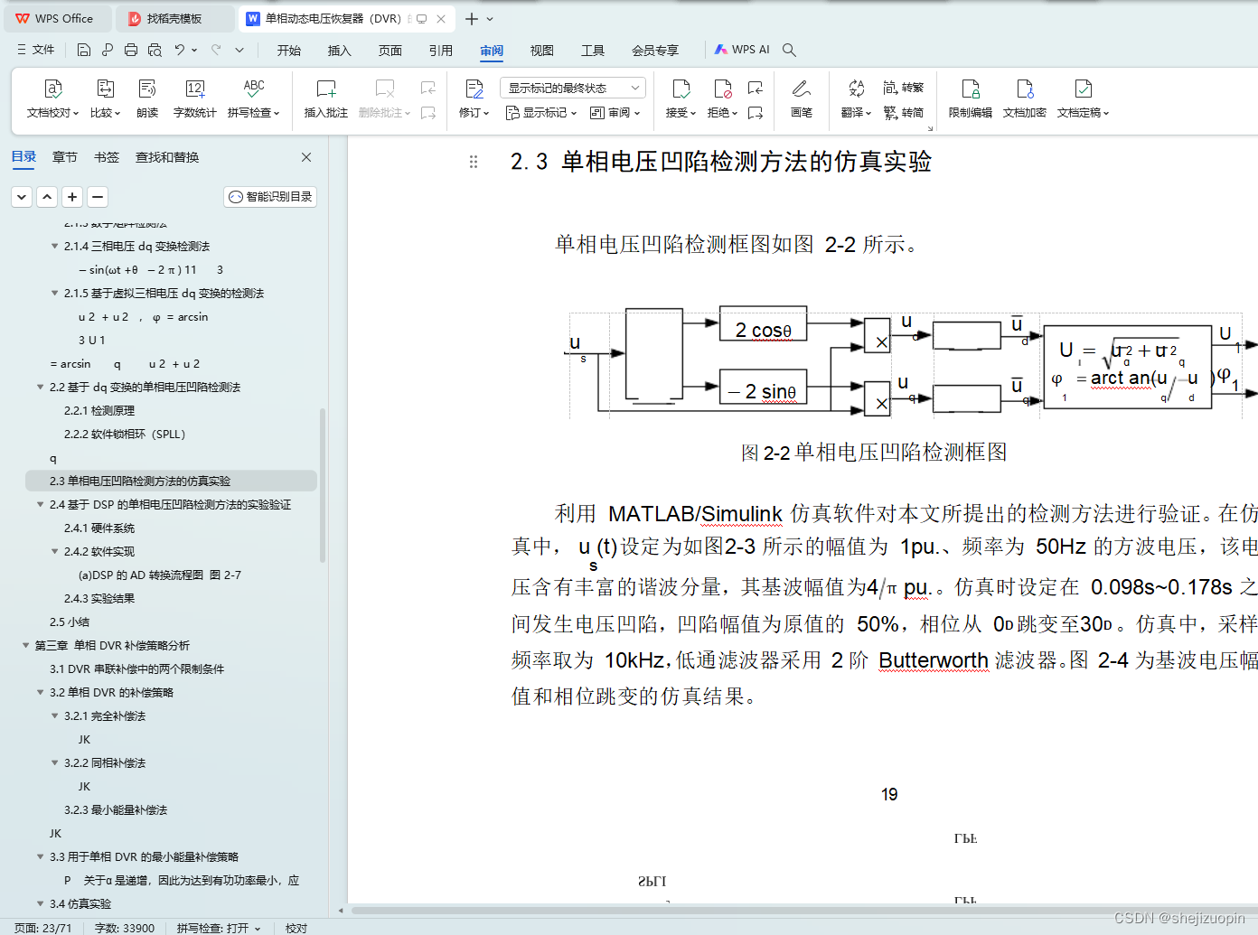Click the outline expand-down arrow button
This screenshot has width=1258, height=935.
pos(23,197)
